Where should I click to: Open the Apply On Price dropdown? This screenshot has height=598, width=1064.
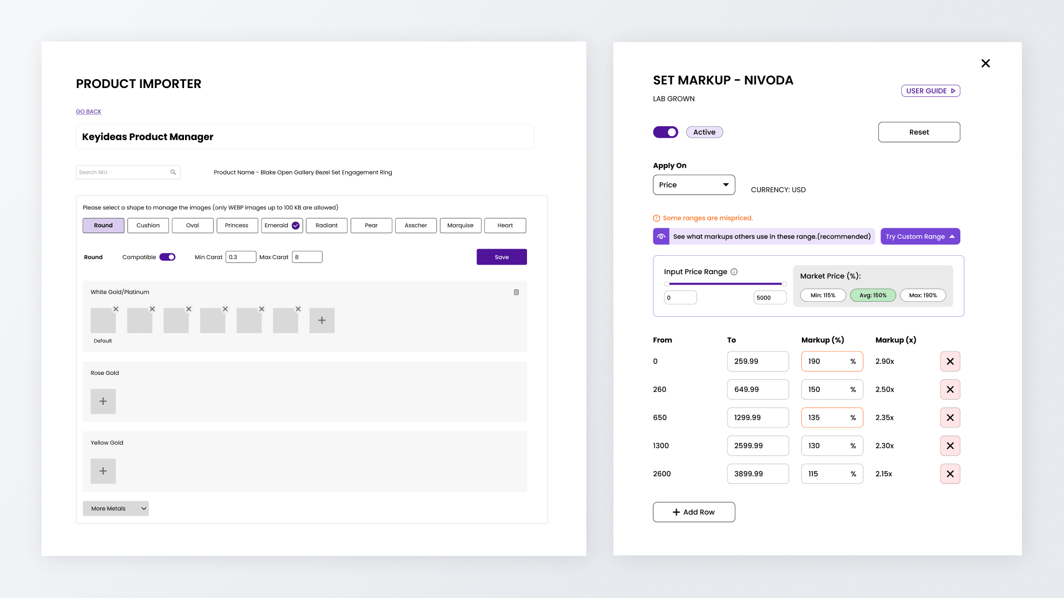click(x=694, y=185)
